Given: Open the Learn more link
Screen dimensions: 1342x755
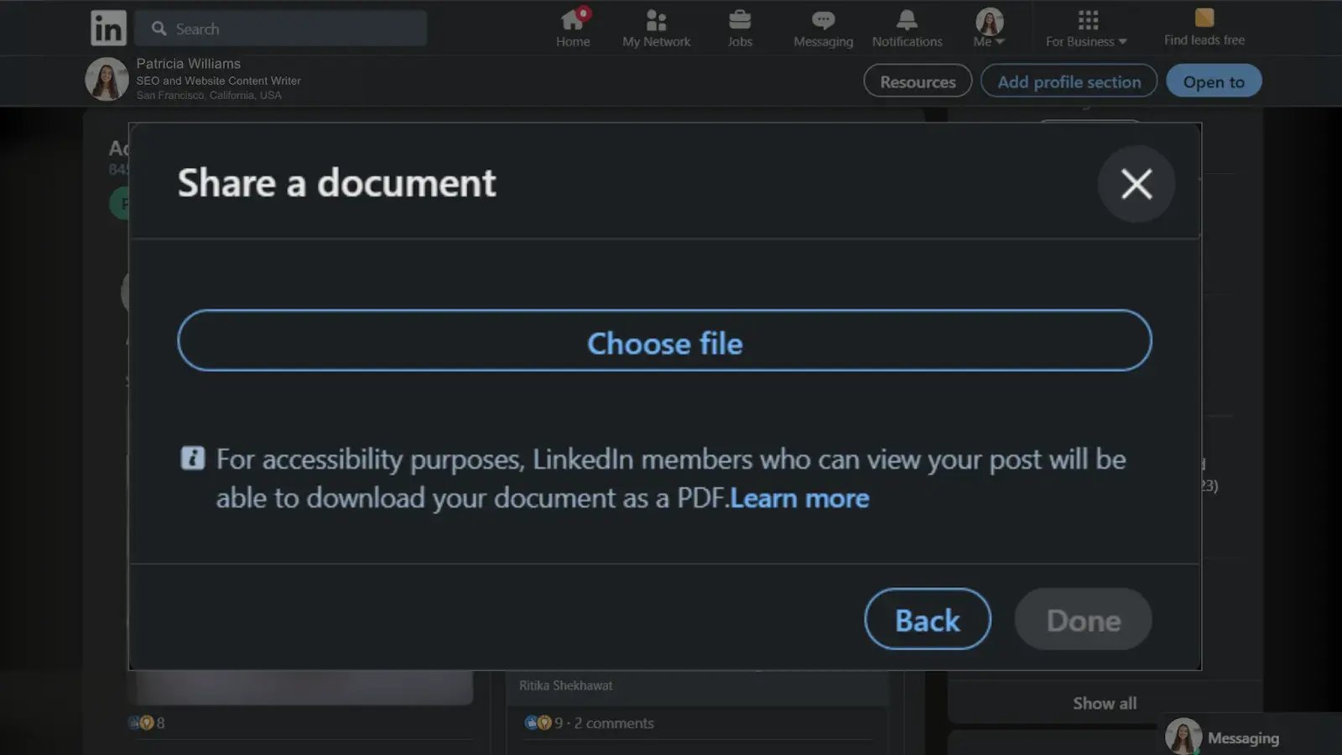Looking at the screenshot, I should pos(799,498).
